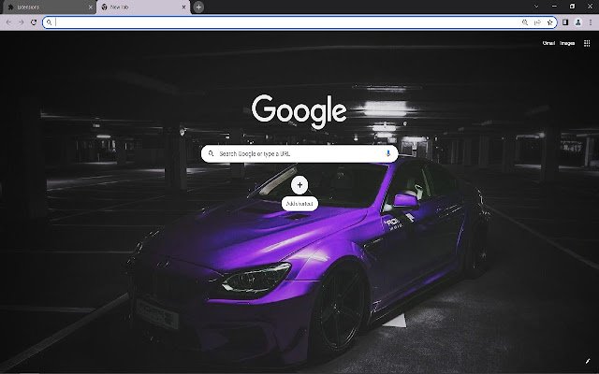Screen dimensions: 599x374
Task: Expand the tab search chevron
Action: point(536,7)
